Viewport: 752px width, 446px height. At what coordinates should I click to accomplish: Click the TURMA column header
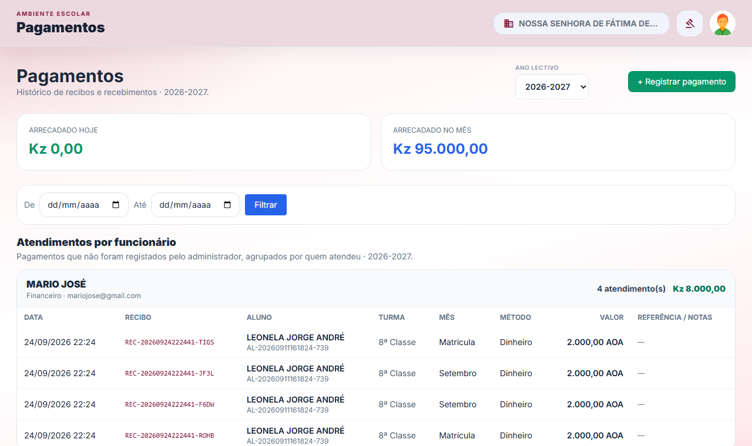point(392,317)
